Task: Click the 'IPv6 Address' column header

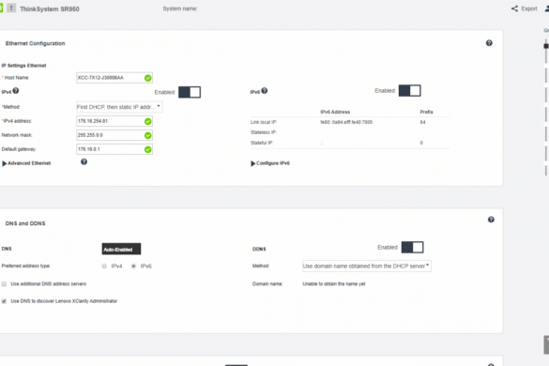Action: (x=335, y=112)
